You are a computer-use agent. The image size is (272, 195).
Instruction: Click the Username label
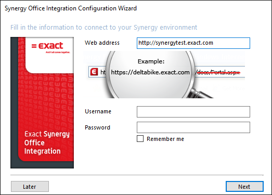point(98,111)
